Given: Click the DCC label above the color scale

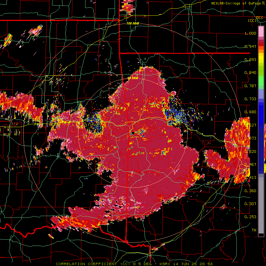Looking at the screenshot, I should click(x=260, y=17).
